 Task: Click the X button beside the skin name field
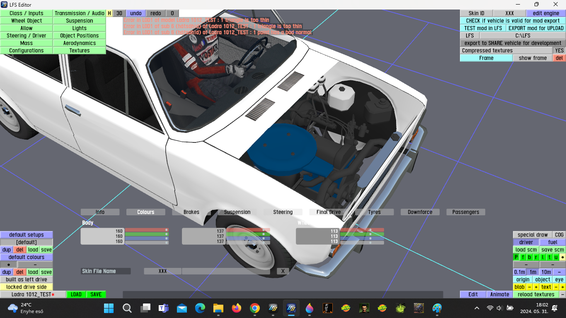pos(283,271)
